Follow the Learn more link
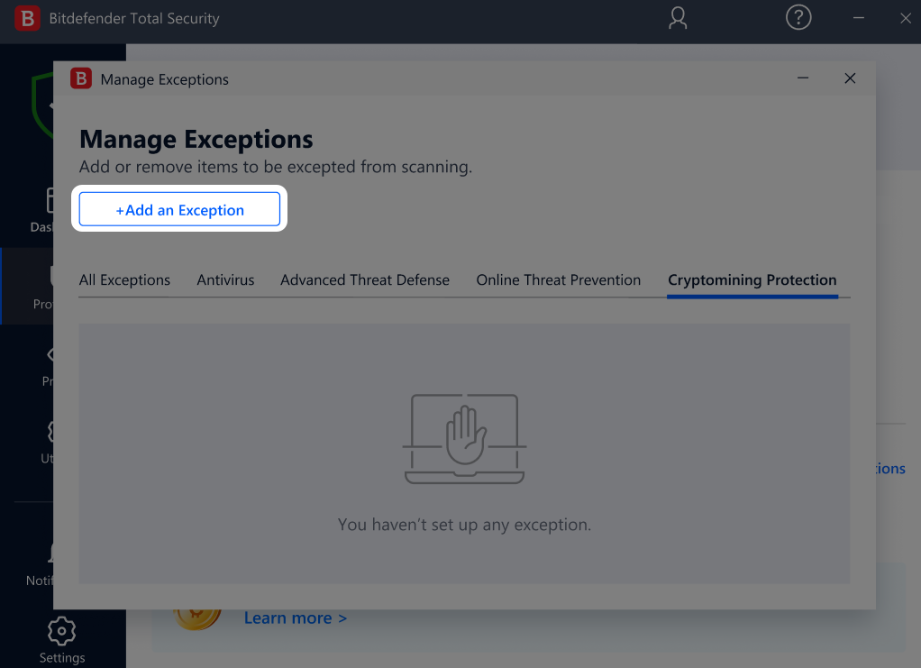The width and height of the screenshot is (921, 668). click(296, 618)
